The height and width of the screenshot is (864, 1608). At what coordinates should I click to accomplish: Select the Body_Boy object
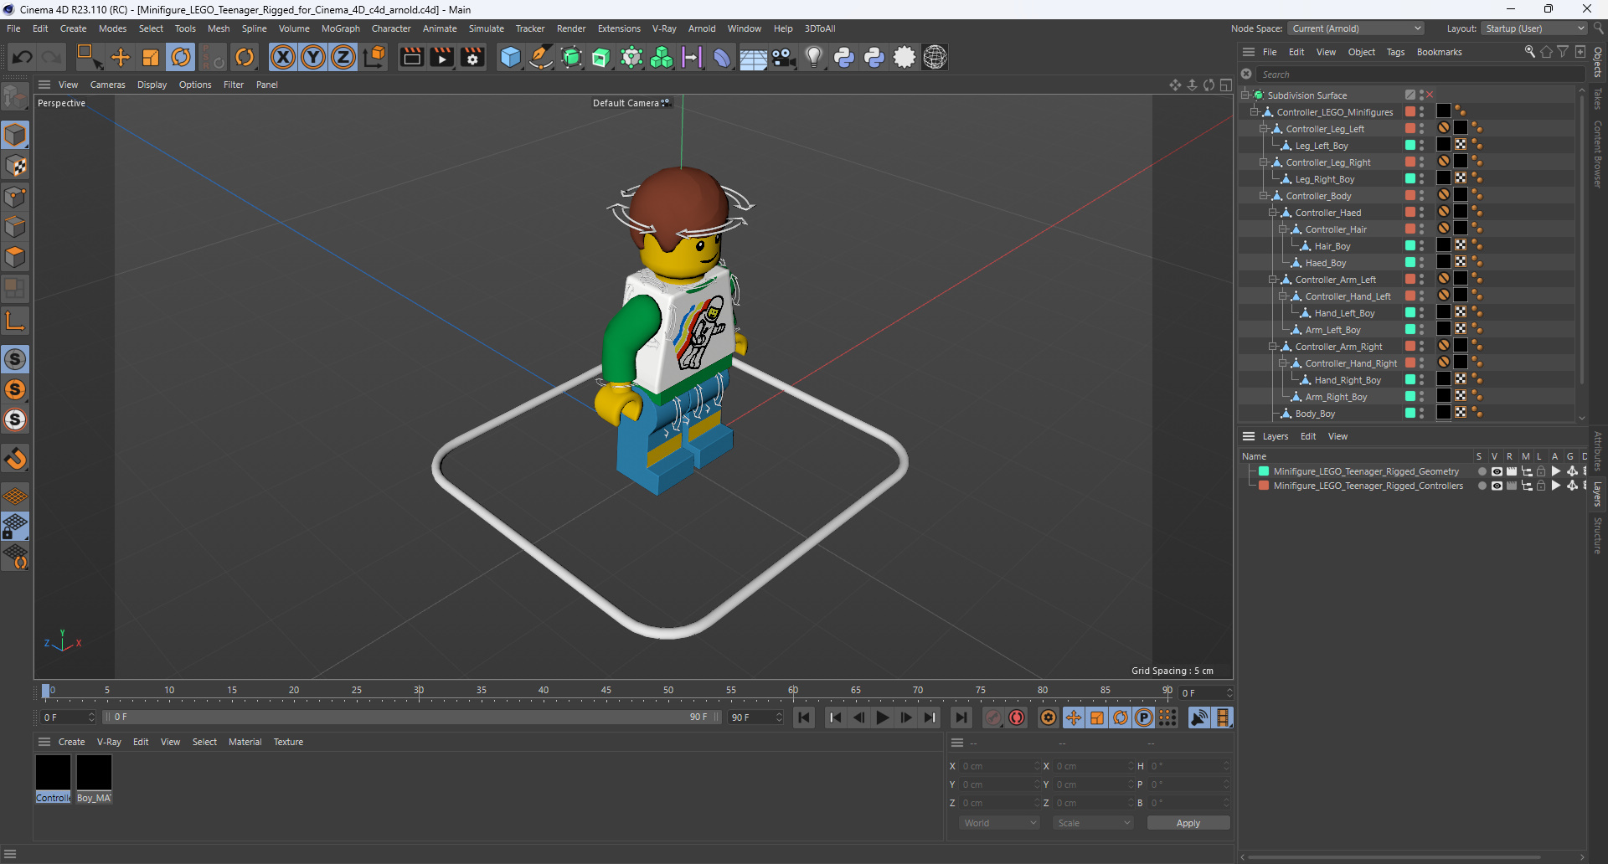coord(1315,414)
